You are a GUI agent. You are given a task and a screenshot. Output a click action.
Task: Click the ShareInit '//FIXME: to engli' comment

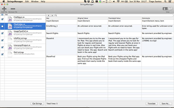(149, 41)
